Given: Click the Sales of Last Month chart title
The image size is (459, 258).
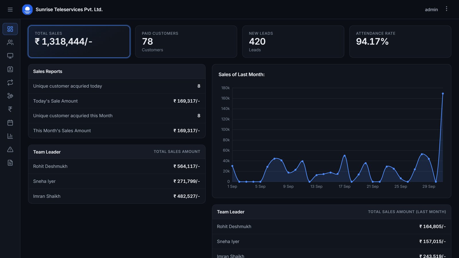Looking at the screenshot, I should (242, 75).
